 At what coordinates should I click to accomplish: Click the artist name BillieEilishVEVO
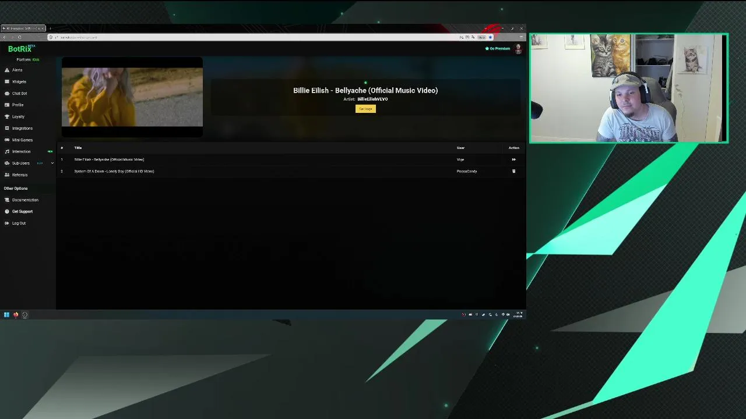point(372,99)
